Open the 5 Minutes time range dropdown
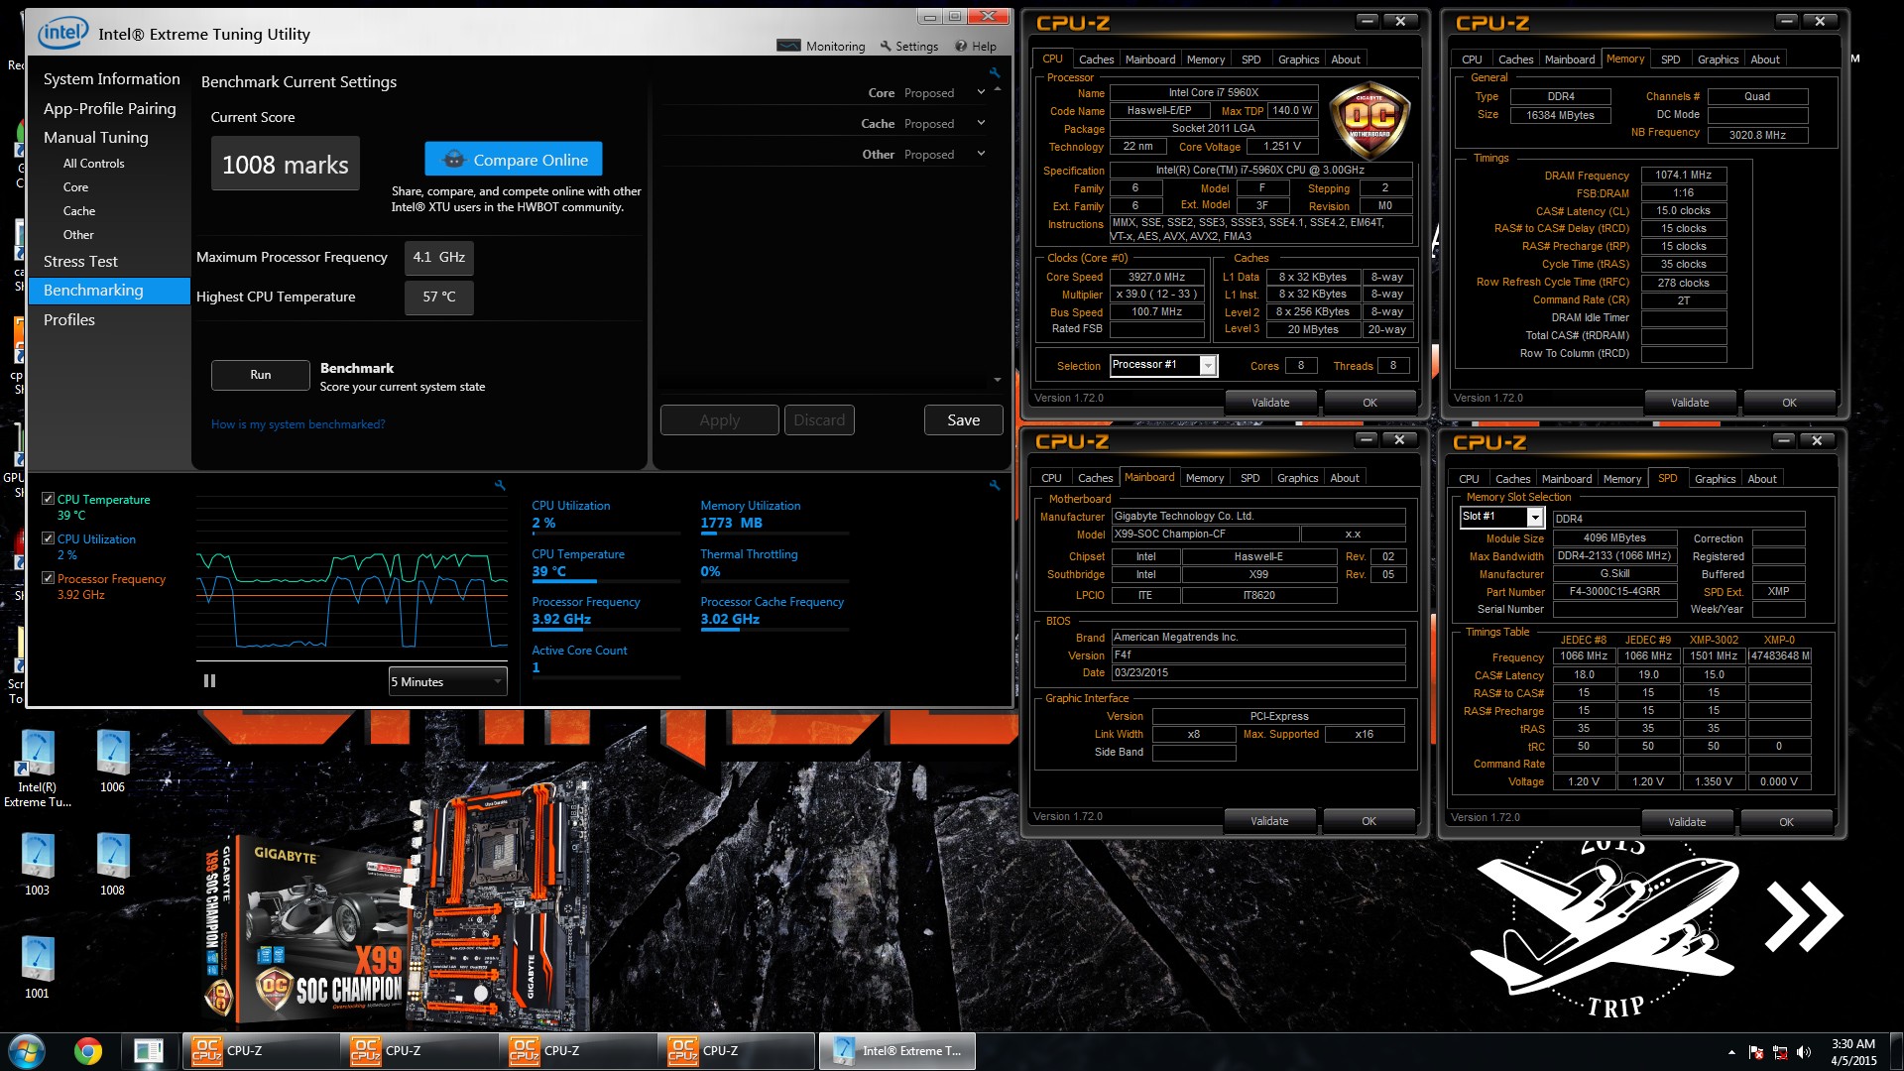This screenshot has height=1071, width=1904. 447,681
